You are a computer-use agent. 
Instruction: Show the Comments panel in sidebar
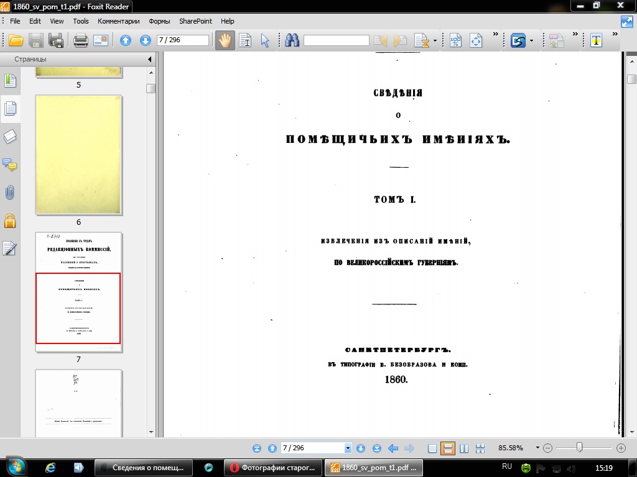click(10, 165)
